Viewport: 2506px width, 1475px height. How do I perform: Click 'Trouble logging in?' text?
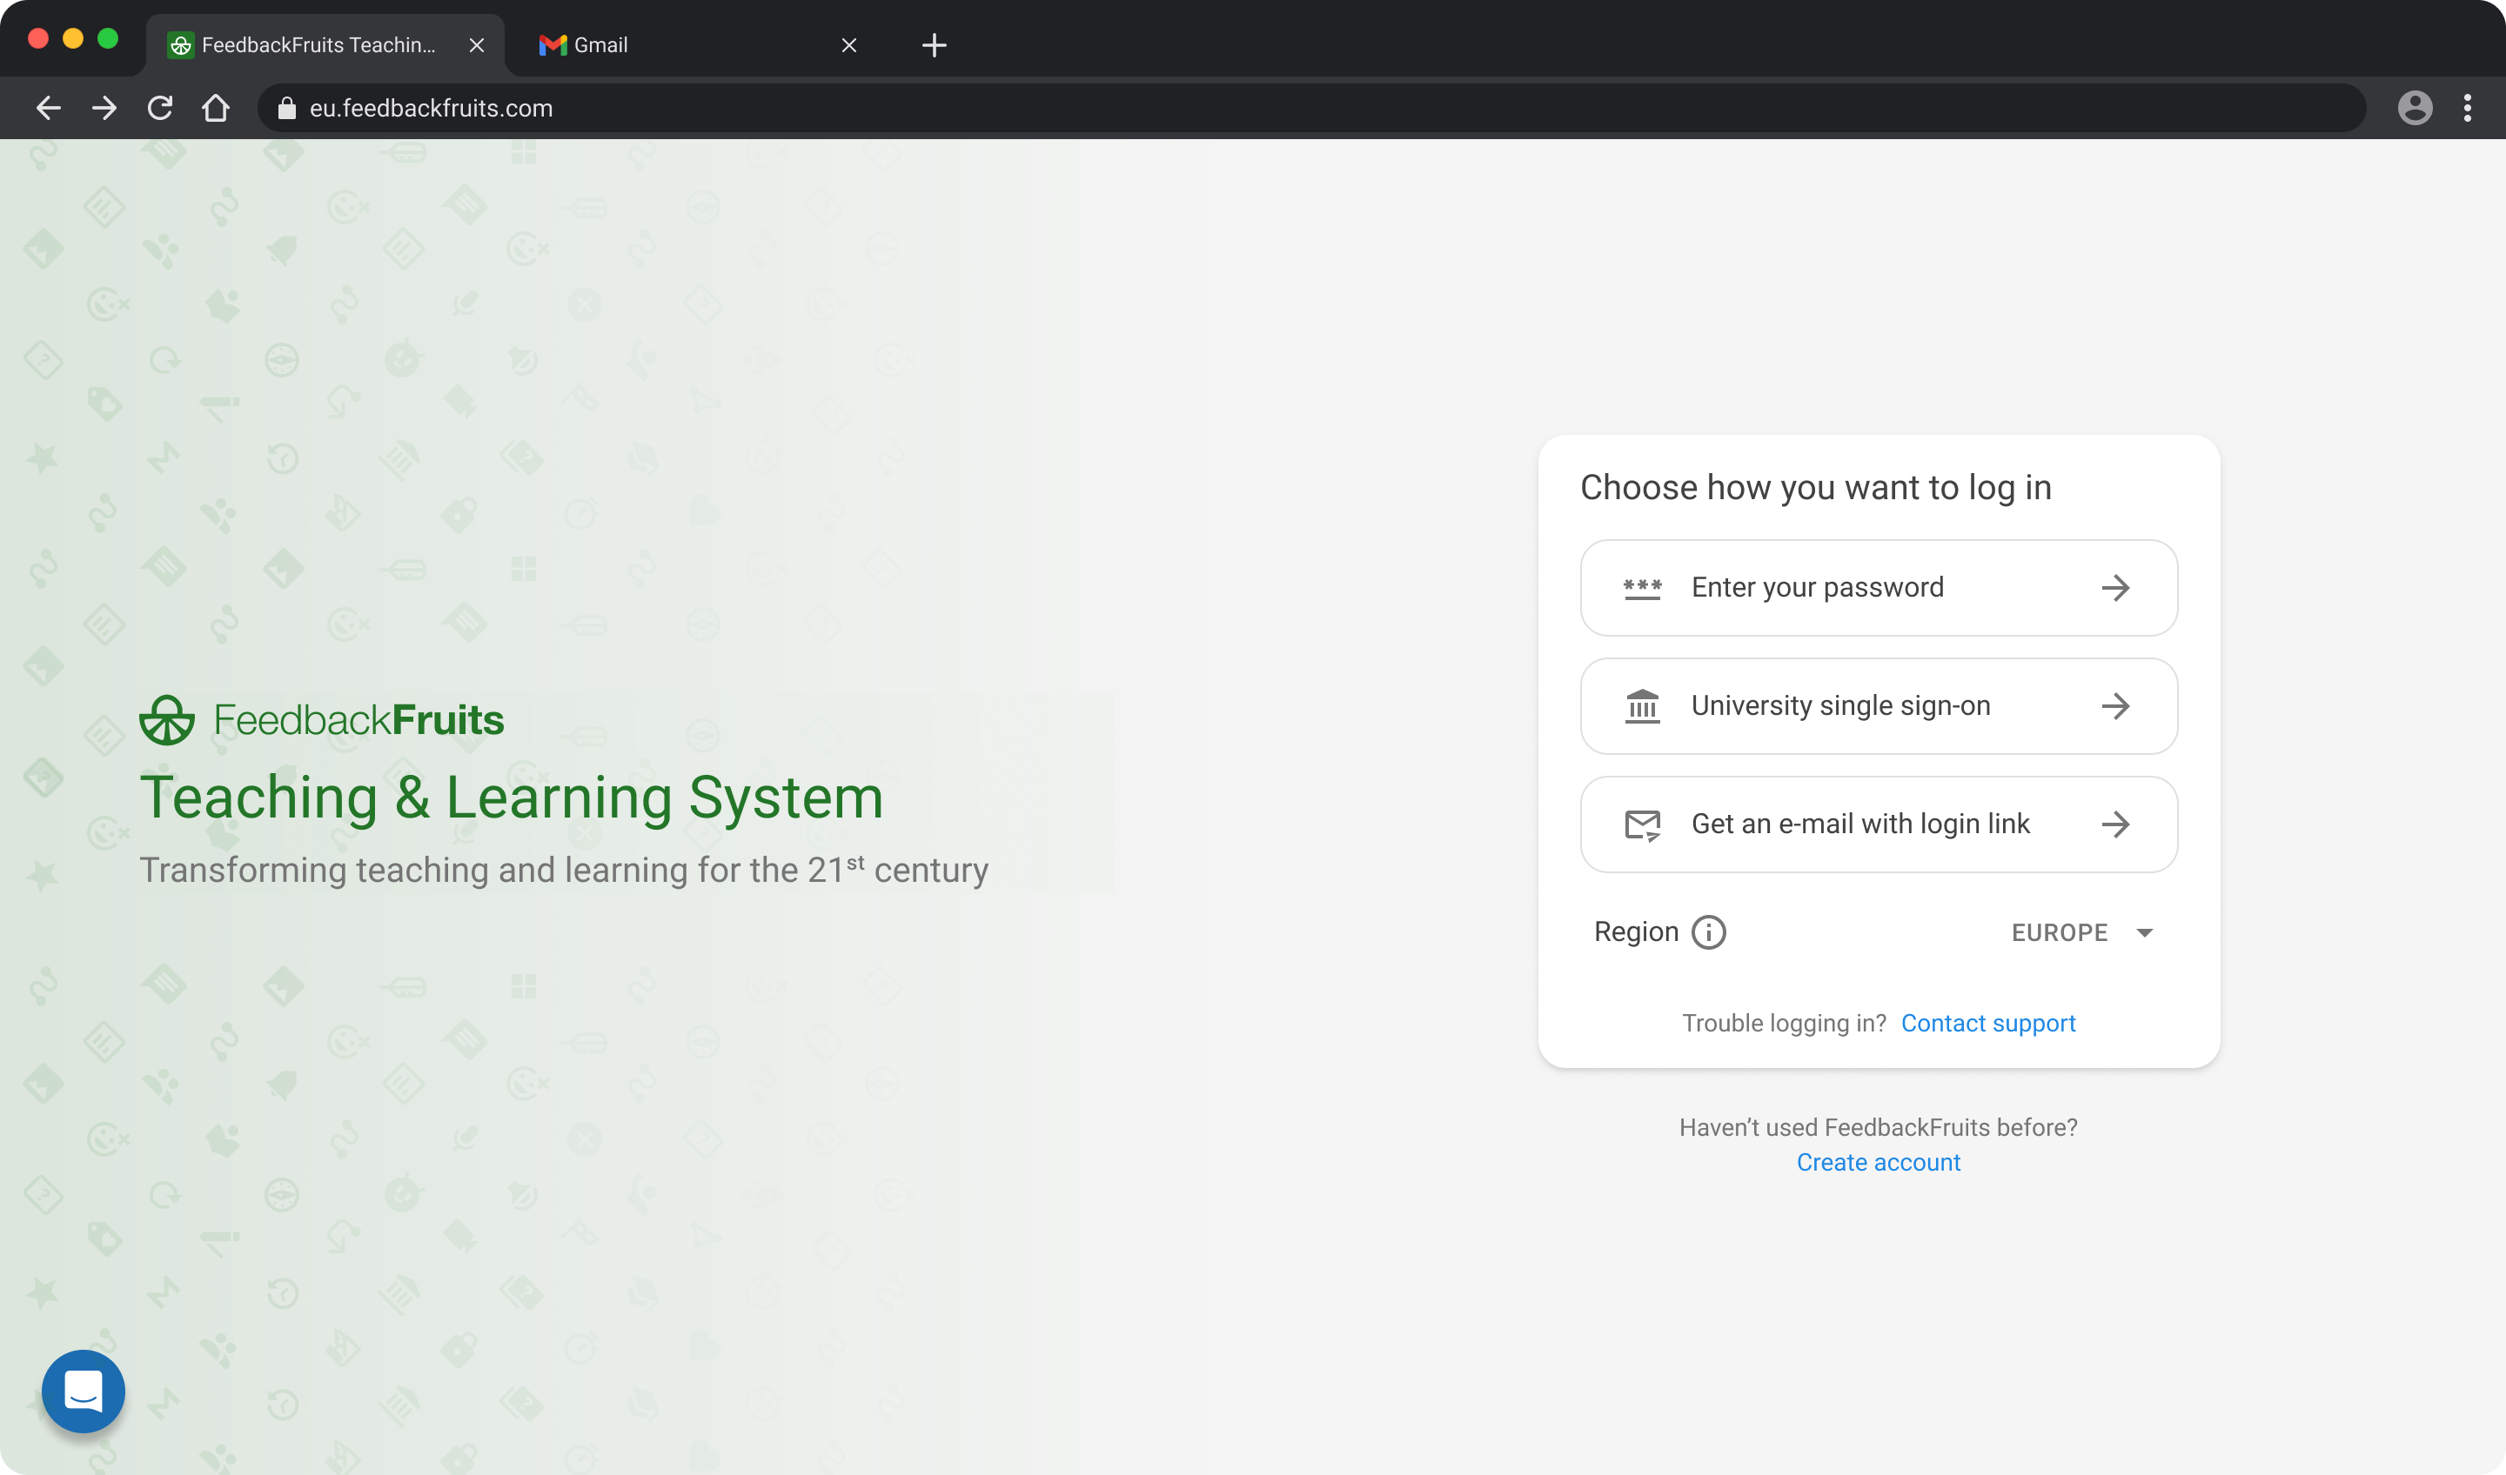click(1784, 1023)
